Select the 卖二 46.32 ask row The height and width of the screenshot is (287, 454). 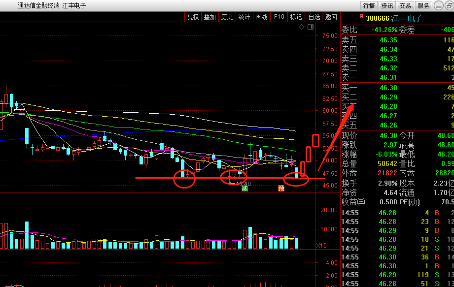(x=397, y=68)
